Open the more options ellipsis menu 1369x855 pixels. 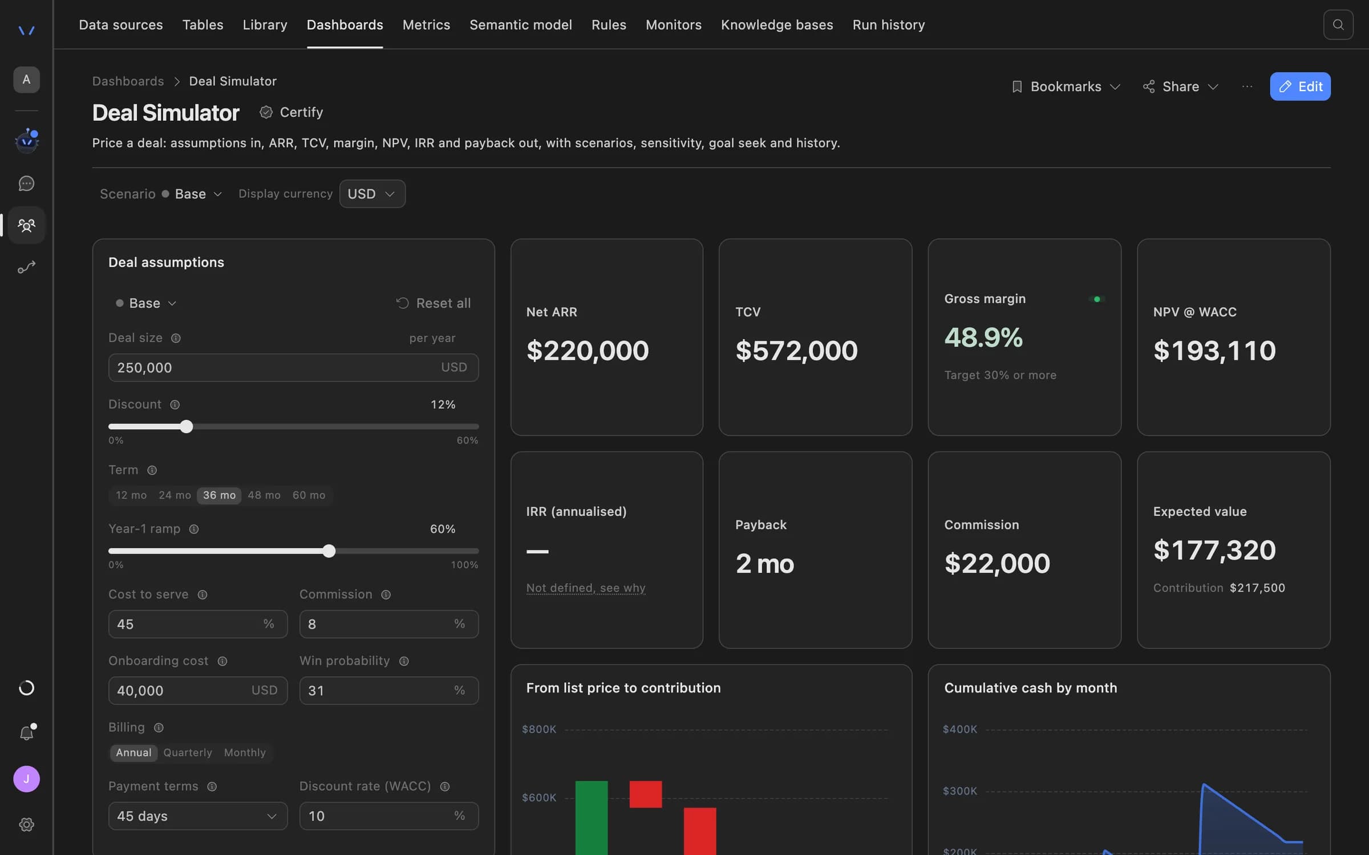tap(1248, 87)
